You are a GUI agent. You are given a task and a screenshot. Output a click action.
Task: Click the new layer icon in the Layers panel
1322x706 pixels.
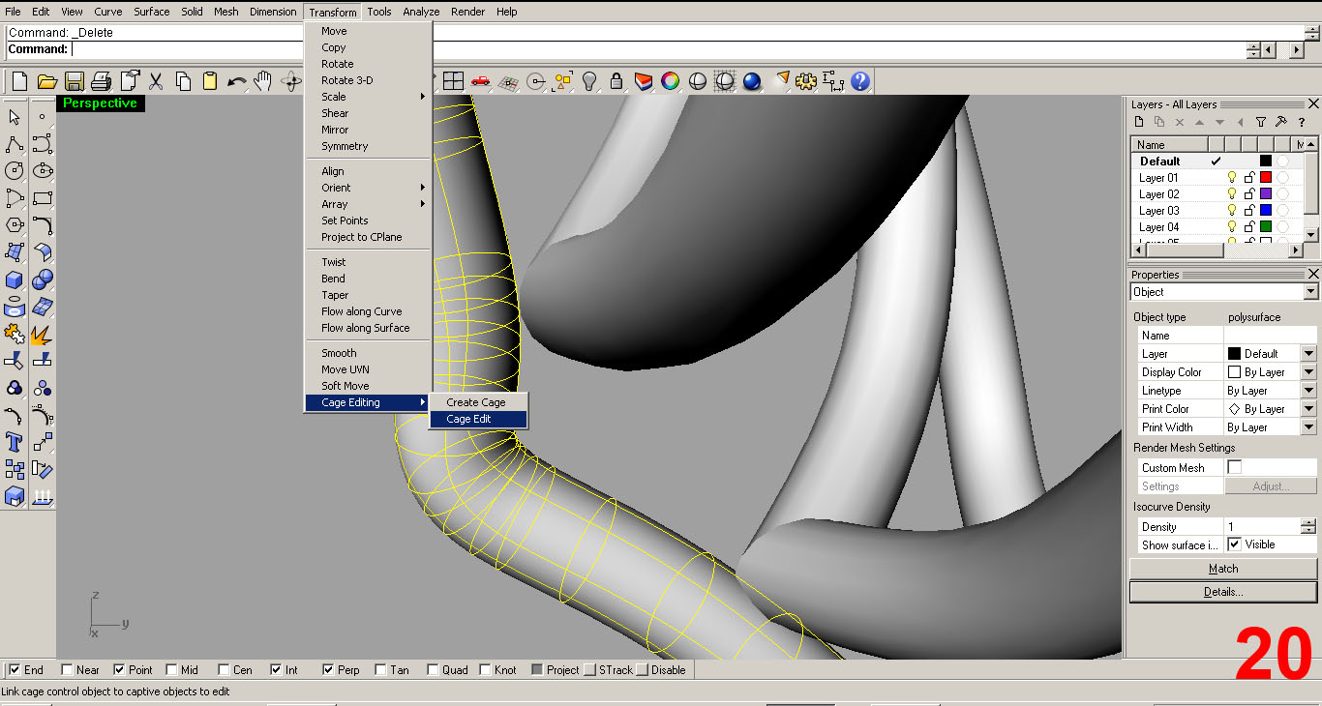pyautogui.click(x=1139, y=122)
